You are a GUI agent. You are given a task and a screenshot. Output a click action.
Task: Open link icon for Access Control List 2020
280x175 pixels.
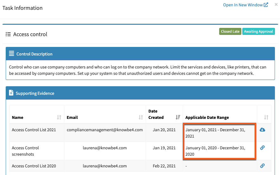pos(262,166)
